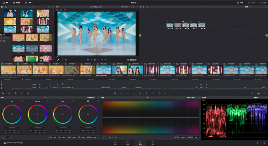This screenshot has height=146, width=268.
Task: Toggle the Lightbox view in top bar
Action: pyautogui.click(x=263, y=3)
